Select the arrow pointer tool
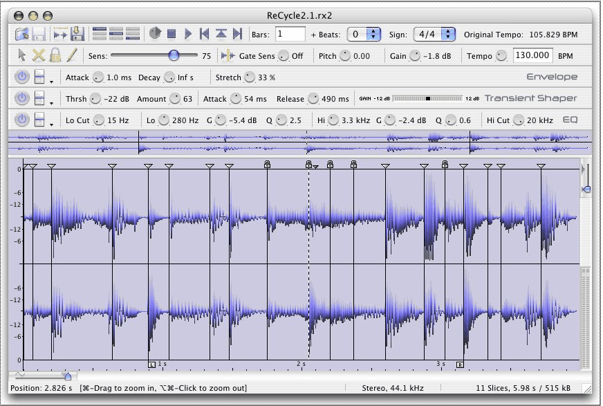Viewport: 603px width, 406px height. point(22,55)
